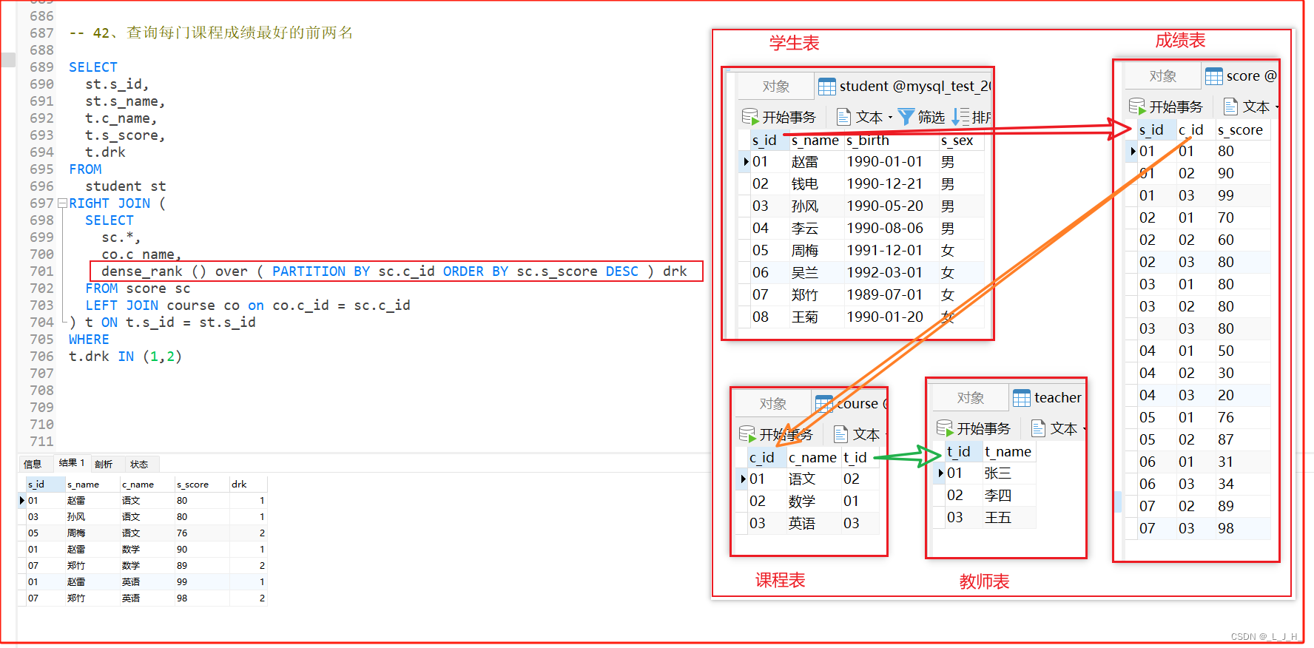The height and width of the screenshot is (648, 1314).
Task: Click the 开始事务 icon in teacher window
Action: (x=945, y=428)
